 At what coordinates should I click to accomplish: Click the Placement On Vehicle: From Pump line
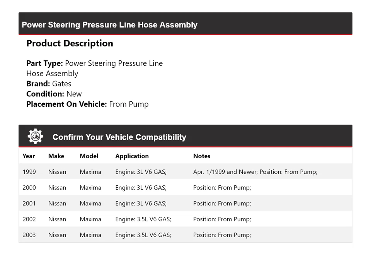pos(87,104)
